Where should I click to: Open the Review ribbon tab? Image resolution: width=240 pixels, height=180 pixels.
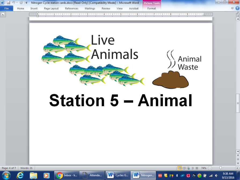tap(106, 8)
